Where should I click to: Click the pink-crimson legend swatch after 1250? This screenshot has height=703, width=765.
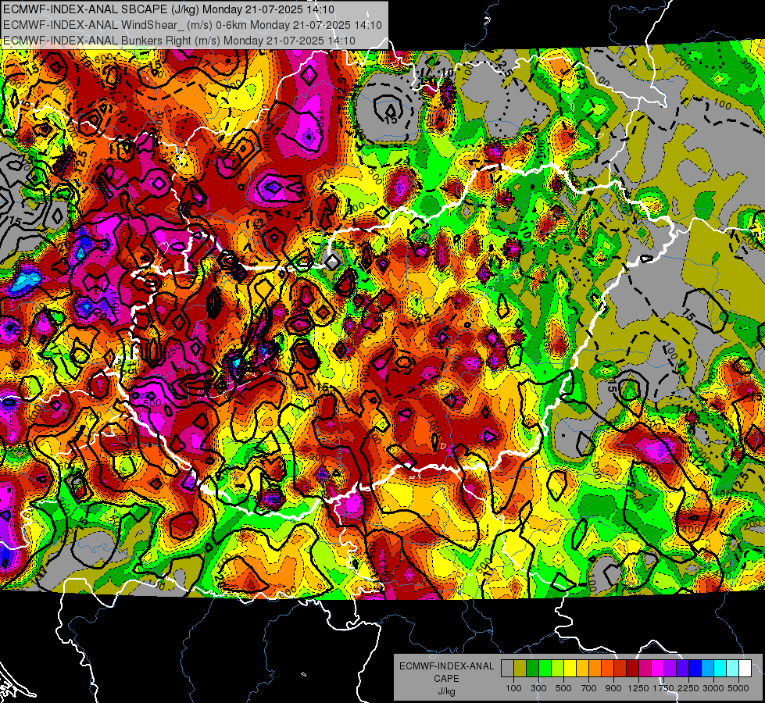(x=645, y=668)
